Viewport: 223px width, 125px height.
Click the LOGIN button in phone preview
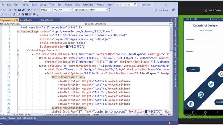pyautogui.click(x=193, y=69)
